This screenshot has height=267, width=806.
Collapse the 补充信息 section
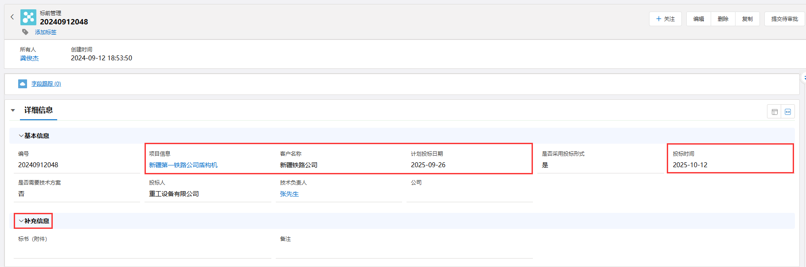[21, 221]
